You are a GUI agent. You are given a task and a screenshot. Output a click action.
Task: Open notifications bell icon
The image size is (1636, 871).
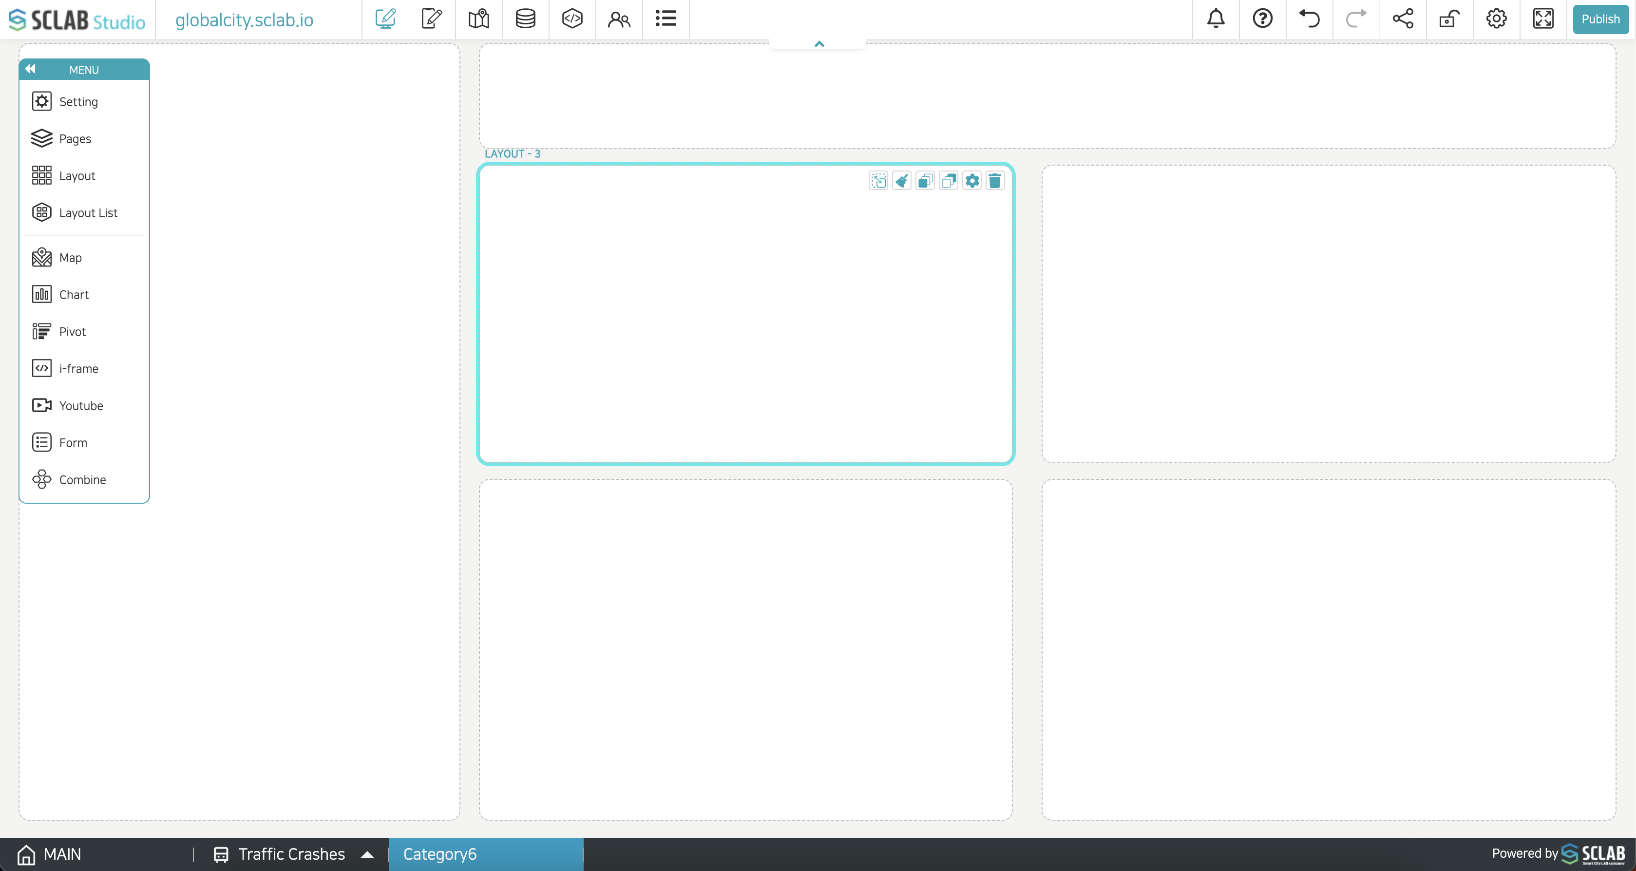point(1216,19)
